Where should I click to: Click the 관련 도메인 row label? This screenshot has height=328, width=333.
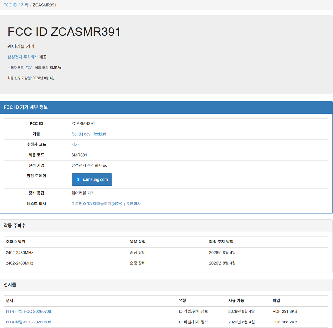36,176
